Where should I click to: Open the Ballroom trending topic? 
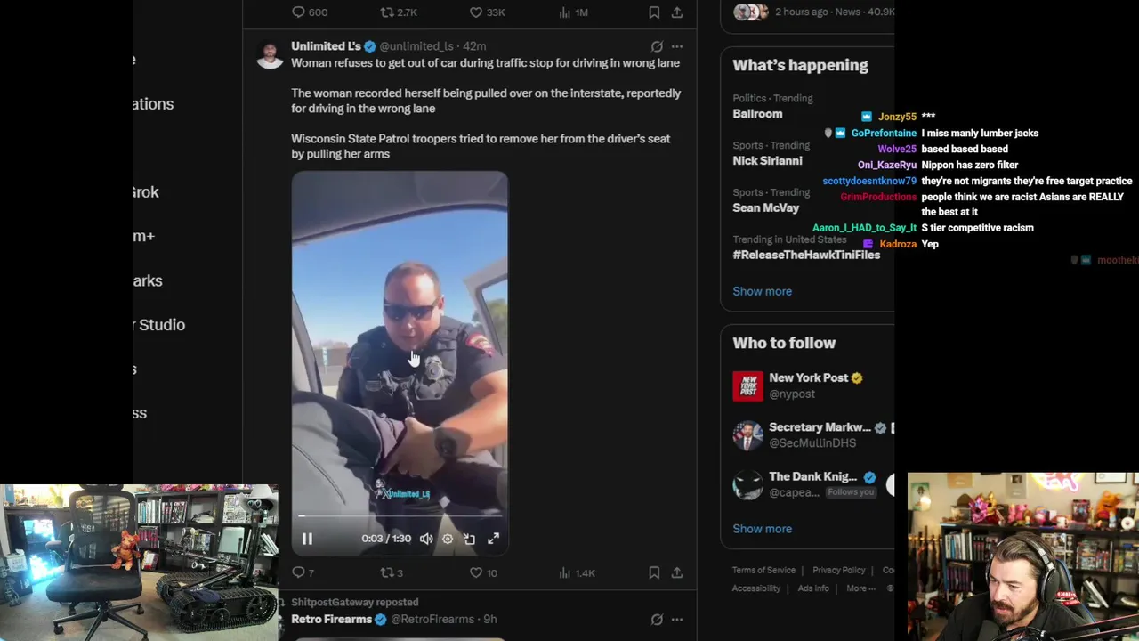(x=757, y=114)
